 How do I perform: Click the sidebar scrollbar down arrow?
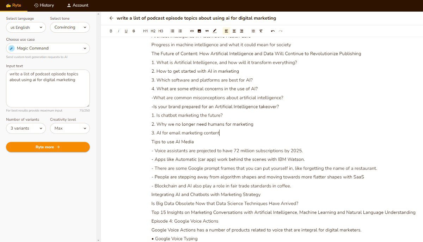[98, 240]
